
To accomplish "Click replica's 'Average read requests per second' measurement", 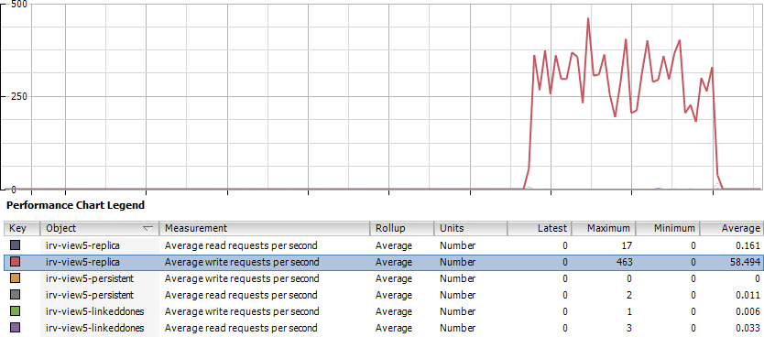I will pyautogui.click(x=241, y=245).
